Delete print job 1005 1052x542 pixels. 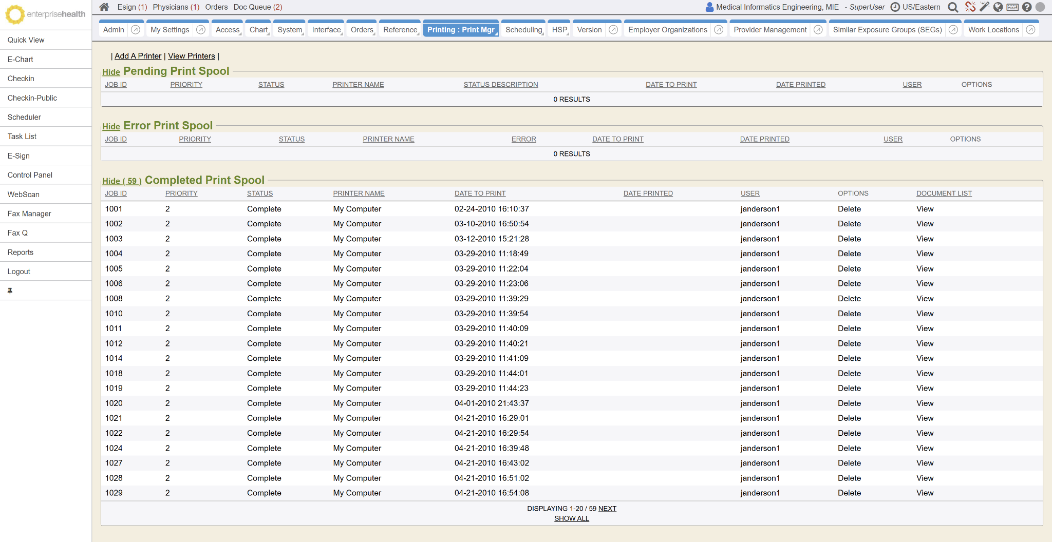(849, 268)
